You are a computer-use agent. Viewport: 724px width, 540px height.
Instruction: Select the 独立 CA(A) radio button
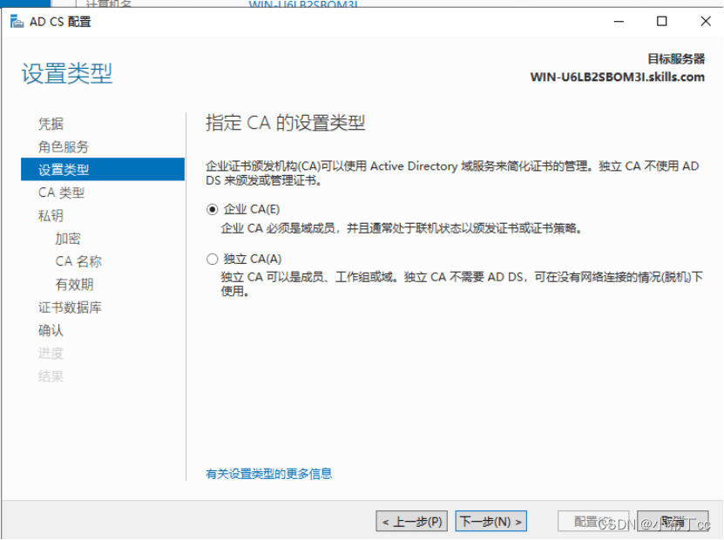pos(212,260)
